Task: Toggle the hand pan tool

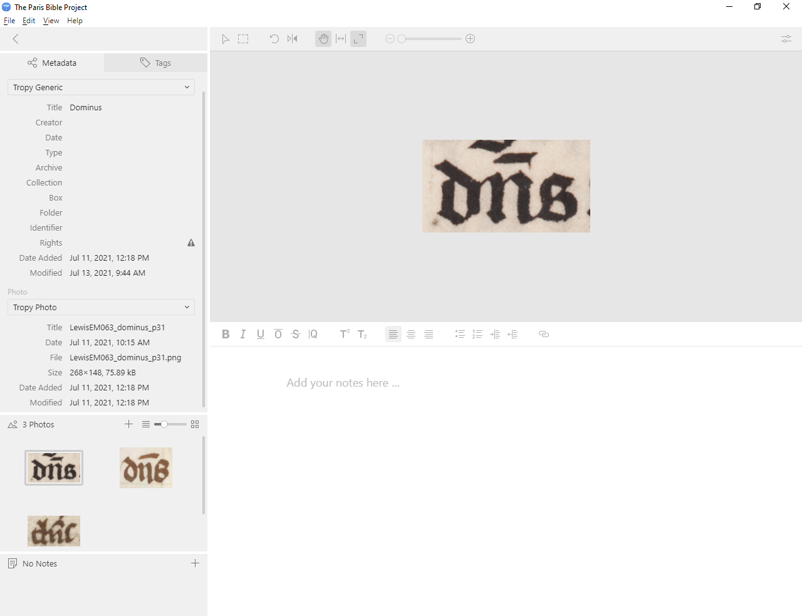Action: (x=323, y=39)
